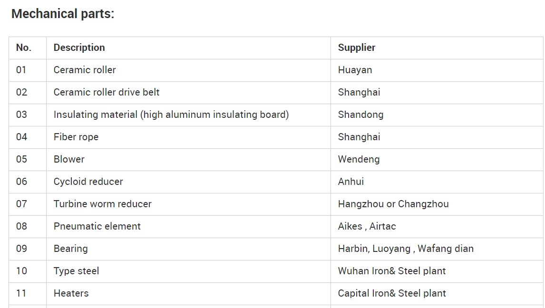Click the high aluminum insulating board entry
Screen dimensions: 545x308
(x=171, y=115)
